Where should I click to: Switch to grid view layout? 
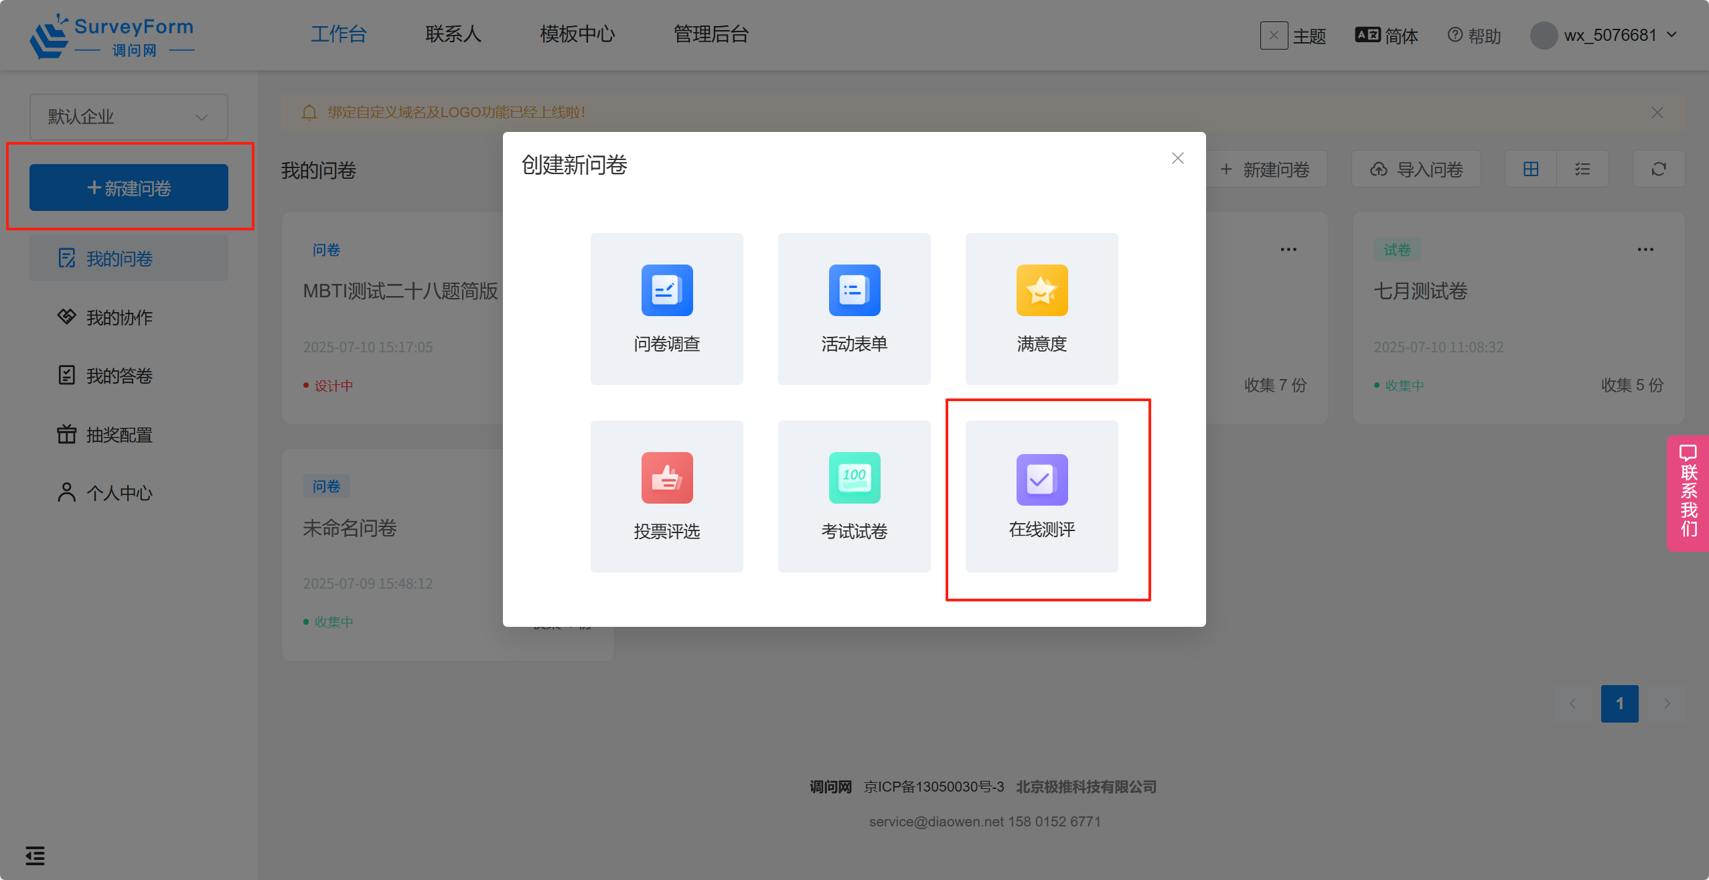1531,169
